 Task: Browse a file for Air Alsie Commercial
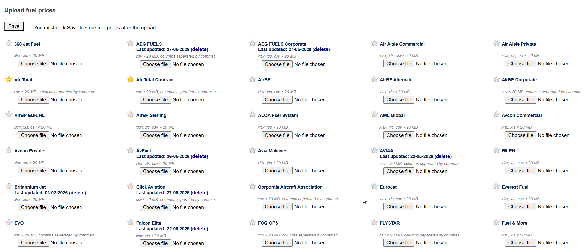tap(399, 64)
